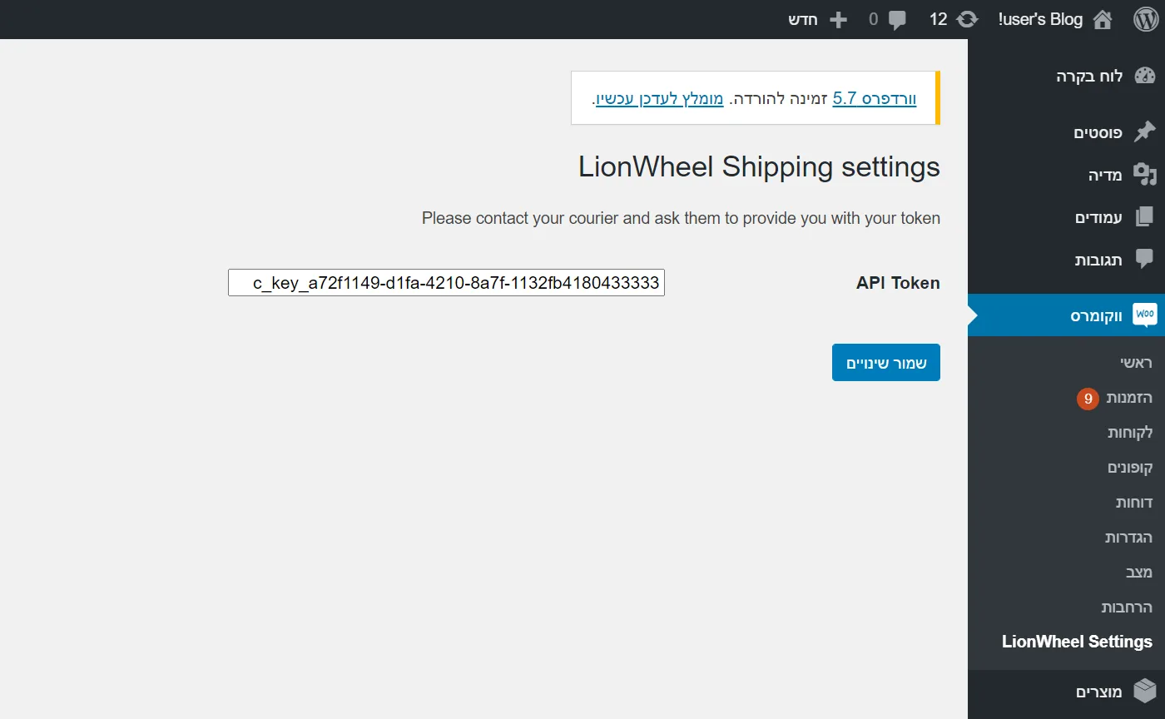This screenshot has height=719, width=1165.
Task: Follow the WordPress 5.7 link in notice
Action: point(875,98)
